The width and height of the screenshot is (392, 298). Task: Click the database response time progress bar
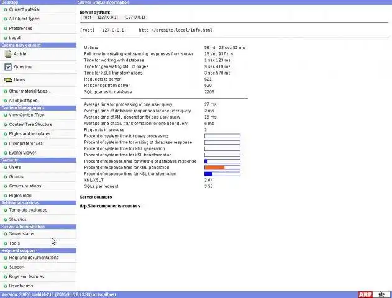222,161
